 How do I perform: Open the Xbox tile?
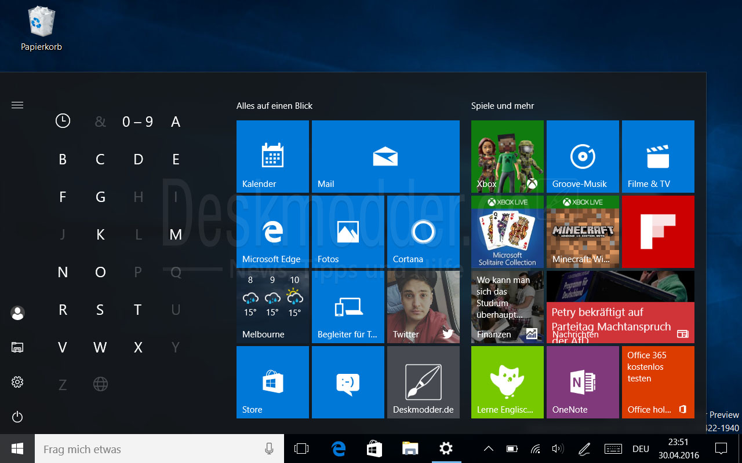pyautogui.click(x=507, y=156)
